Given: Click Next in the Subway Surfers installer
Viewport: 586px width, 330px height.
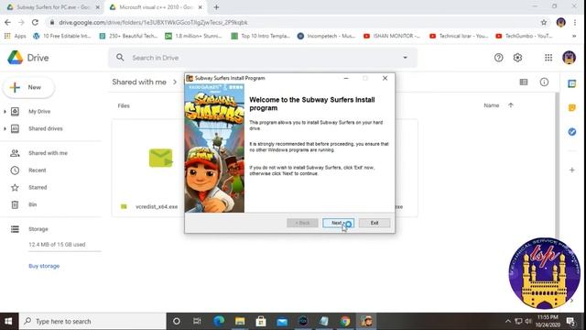Looking at the screenshot, I should click(x=338, y=223).
